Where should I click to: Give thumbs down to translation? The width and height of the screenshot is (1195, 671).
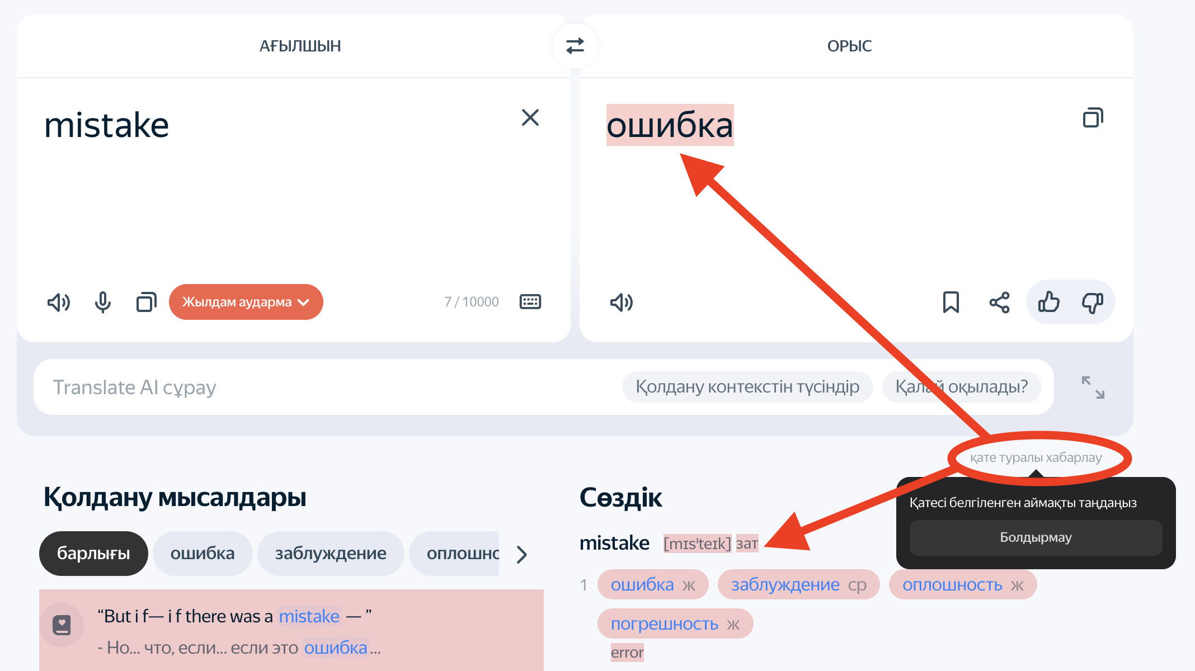point(1092,303)
